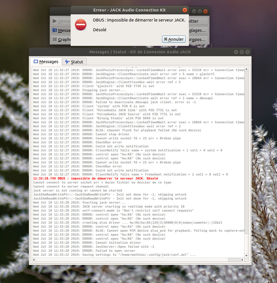Minimize the Messages / Statut window
Viewport: 277px width, 283px height.
point(236,52)
